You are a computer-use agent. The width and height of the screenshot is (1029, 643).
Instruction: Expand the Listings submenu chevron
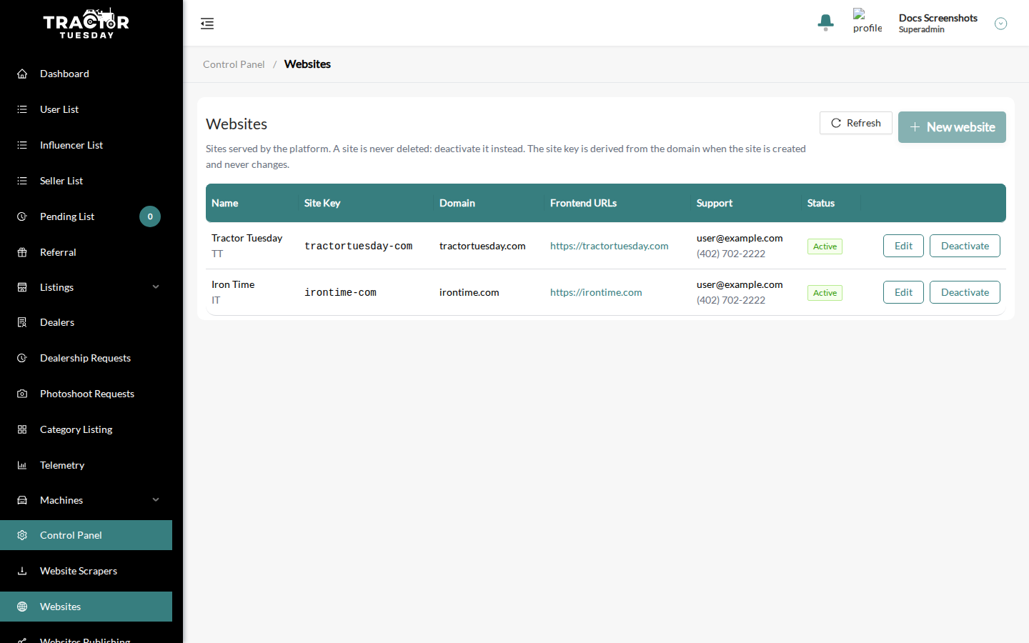point(156,287)
